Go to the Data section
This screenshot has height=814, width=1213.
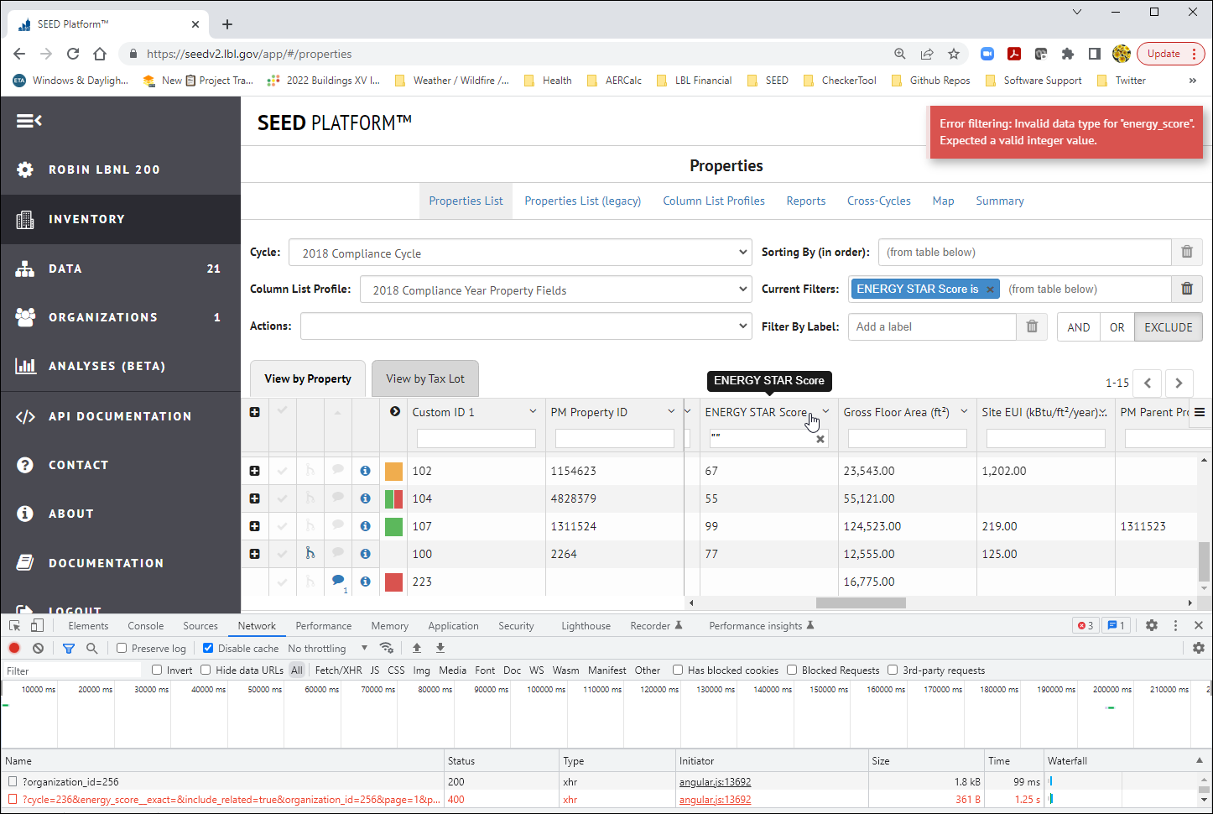coord(121,269)
